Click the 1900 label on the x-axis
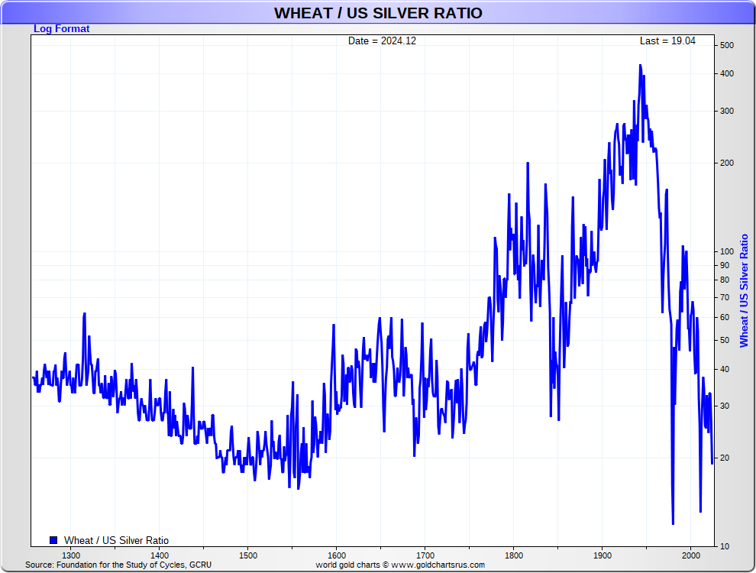 tap(603, 555)
